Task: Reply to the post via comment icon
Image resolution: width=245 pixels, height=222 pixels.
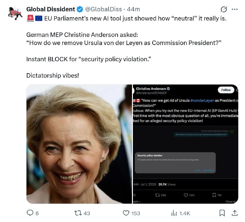Action: [30, 213]
